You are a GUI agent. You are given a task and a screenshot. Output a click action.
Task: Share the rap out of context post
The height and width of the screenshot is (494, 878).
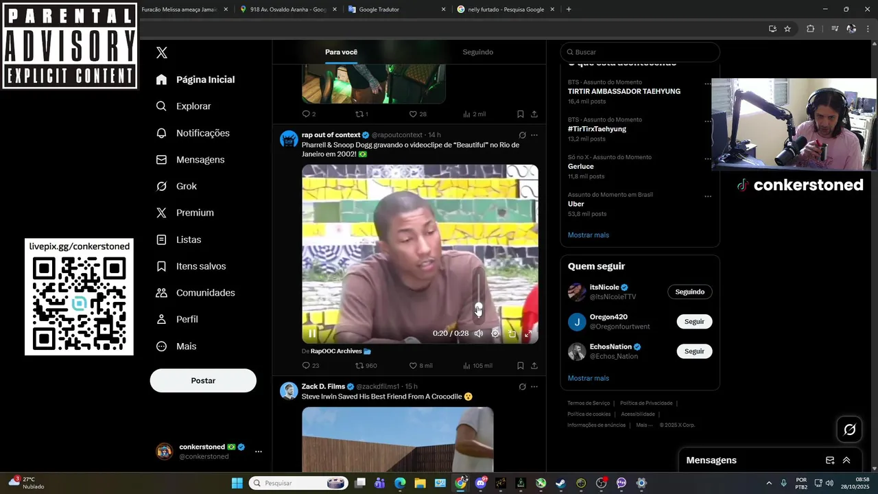(x=534, y=366)
